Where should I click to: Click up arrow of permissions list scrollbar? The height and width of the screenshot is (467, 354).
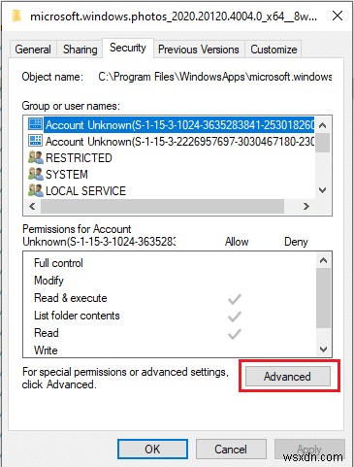click(x=323, y=260)
